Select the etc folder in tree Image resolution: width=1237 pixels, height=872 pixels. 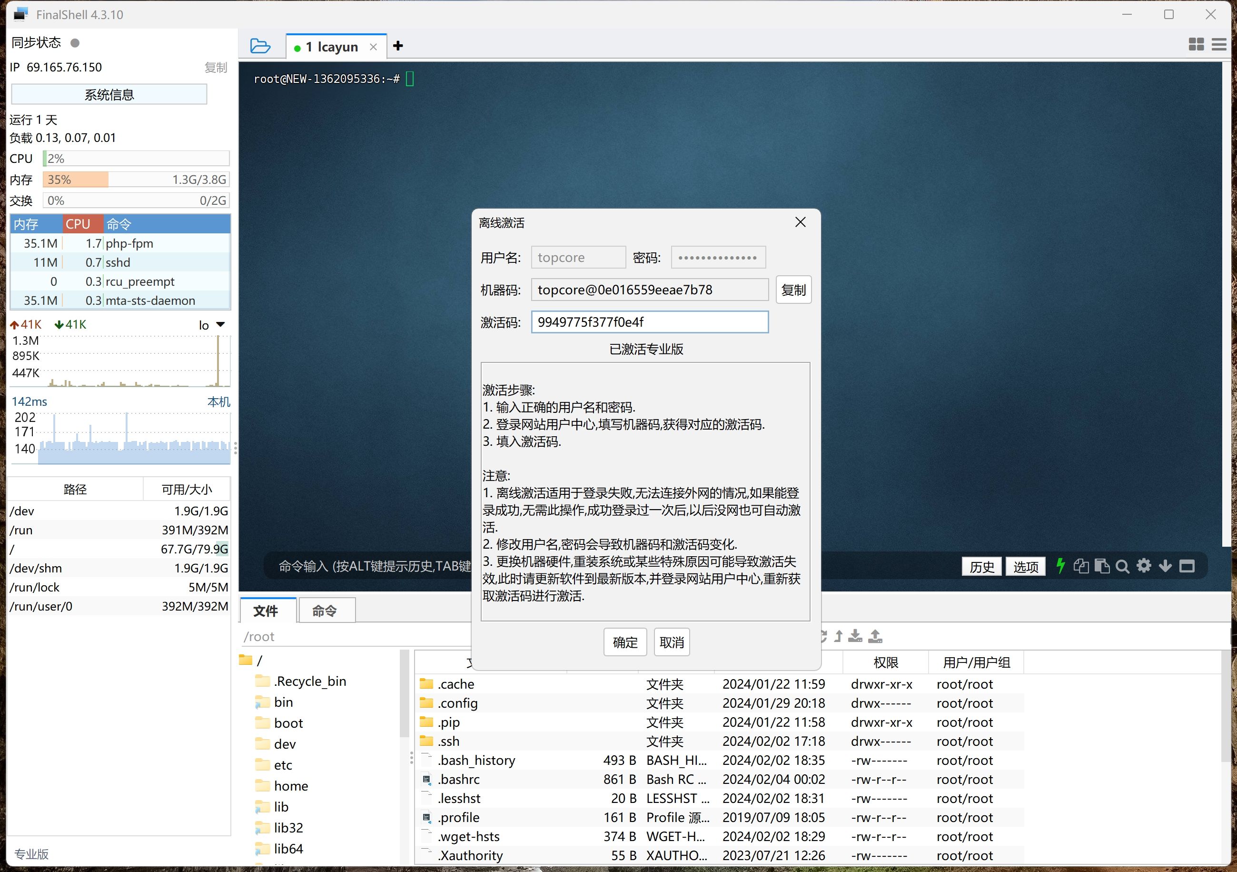[274, 765]
